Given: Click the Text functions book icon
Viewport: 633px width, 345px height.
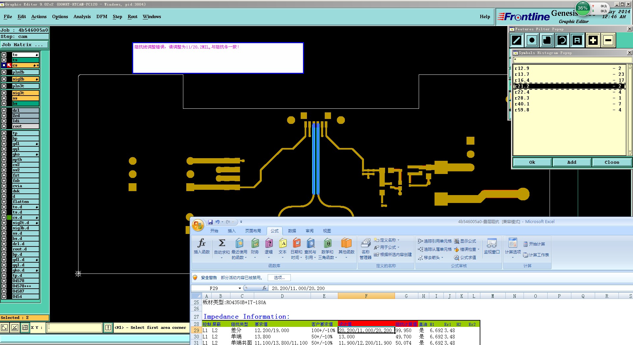Looking at the screenshot, I should (283, 243).
